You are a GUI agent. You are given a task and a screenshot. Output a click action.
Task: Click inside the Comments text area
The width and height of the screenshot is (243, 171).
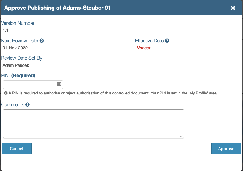pos(93,124)
